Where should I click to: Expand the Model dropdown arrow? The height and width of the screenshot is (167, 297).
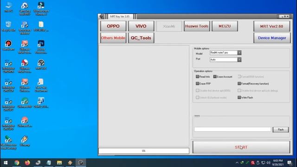[x=239, y=52]
